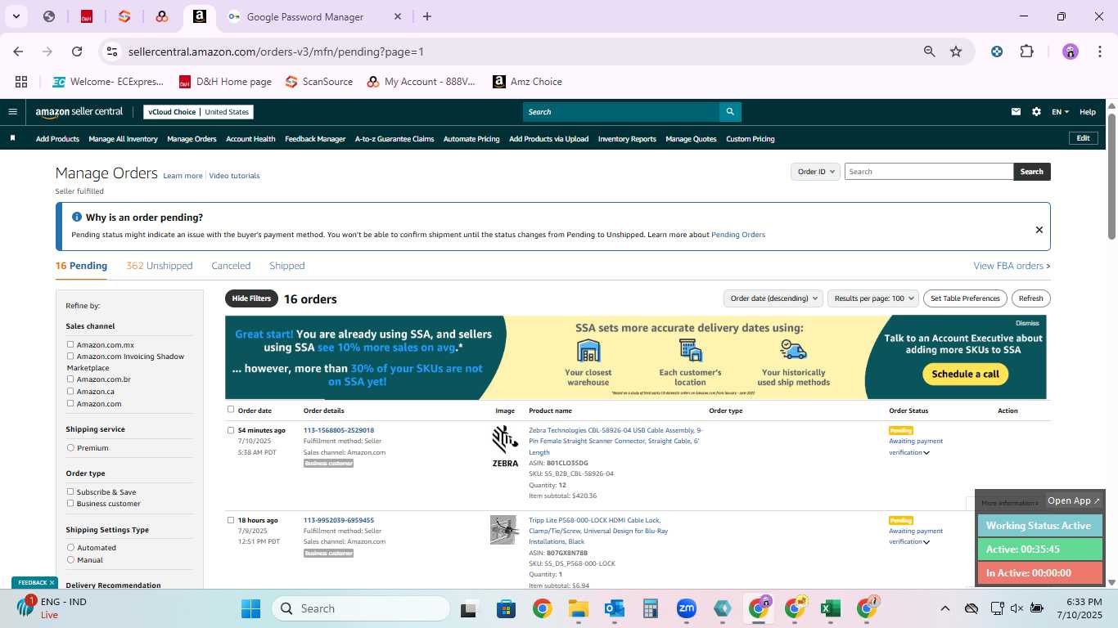
Task: Close the Google Password Manager tab
Action: 398,16
